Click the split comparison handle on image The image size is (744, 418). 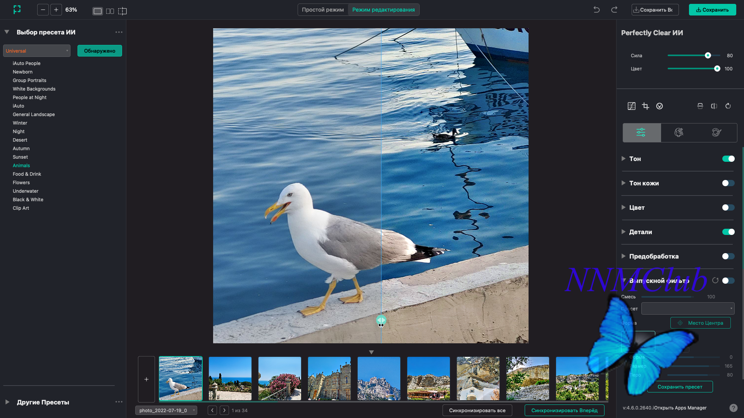click(x=381, y=320)
